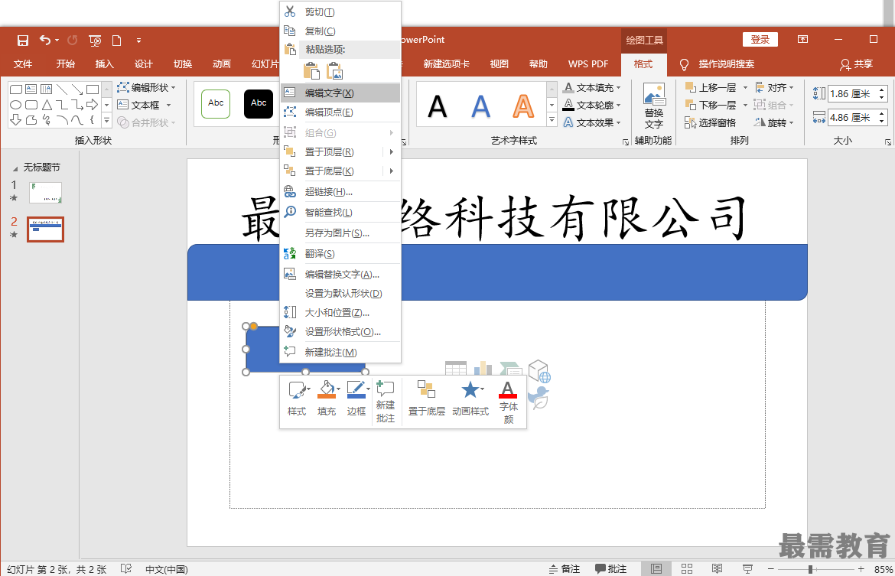Click the shape height field 1.86 厘米
The width and height of the screenshot is (895, 576).
(x=852, y=93)
